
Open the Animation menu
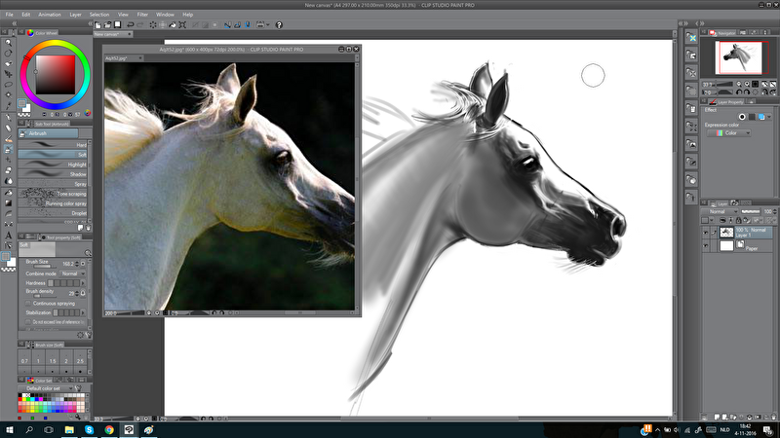[50, 15]
